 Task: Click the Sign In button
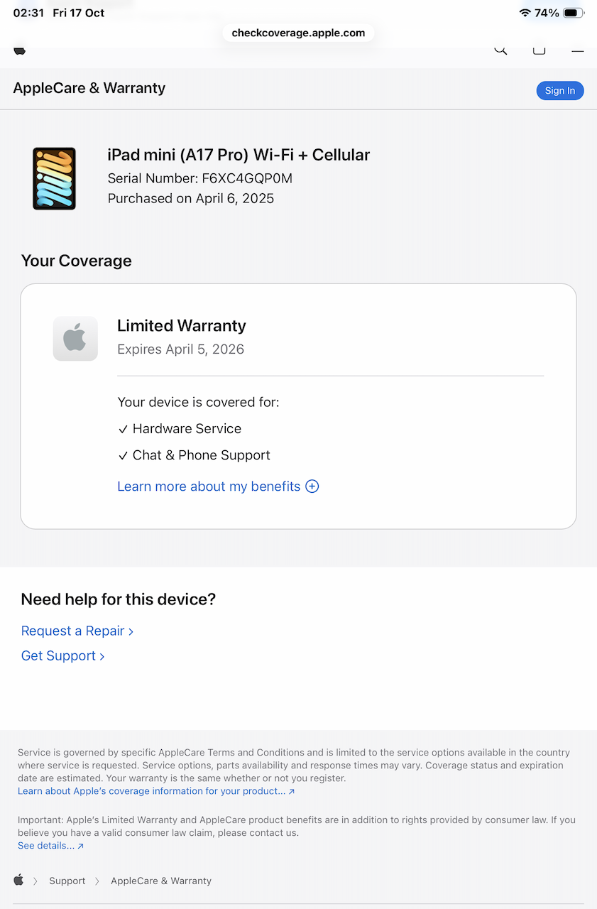pyautogui.click(x=559, y=90)
